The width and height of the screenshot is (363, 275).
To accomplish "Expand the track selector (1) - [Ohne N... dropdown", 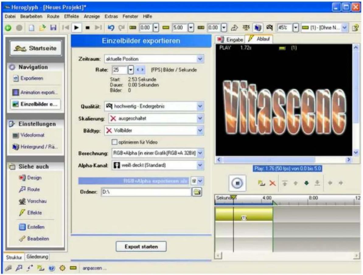I will coord(344,28).
